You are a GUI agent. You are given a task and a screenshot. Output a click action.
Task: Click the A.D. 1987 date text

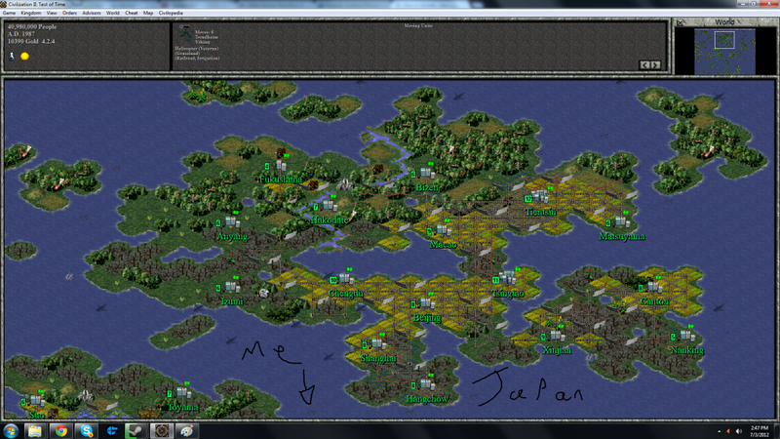[x=20, y=34]
